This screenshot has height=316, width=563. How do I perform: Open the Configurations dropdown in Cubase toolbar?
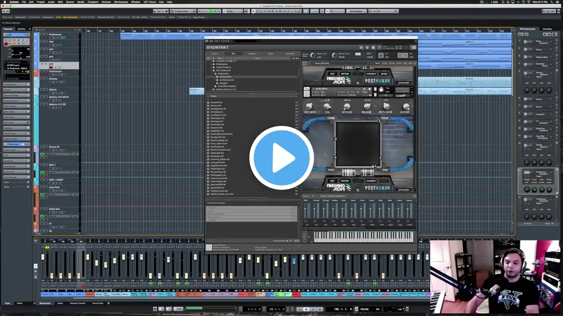[181, 11]
